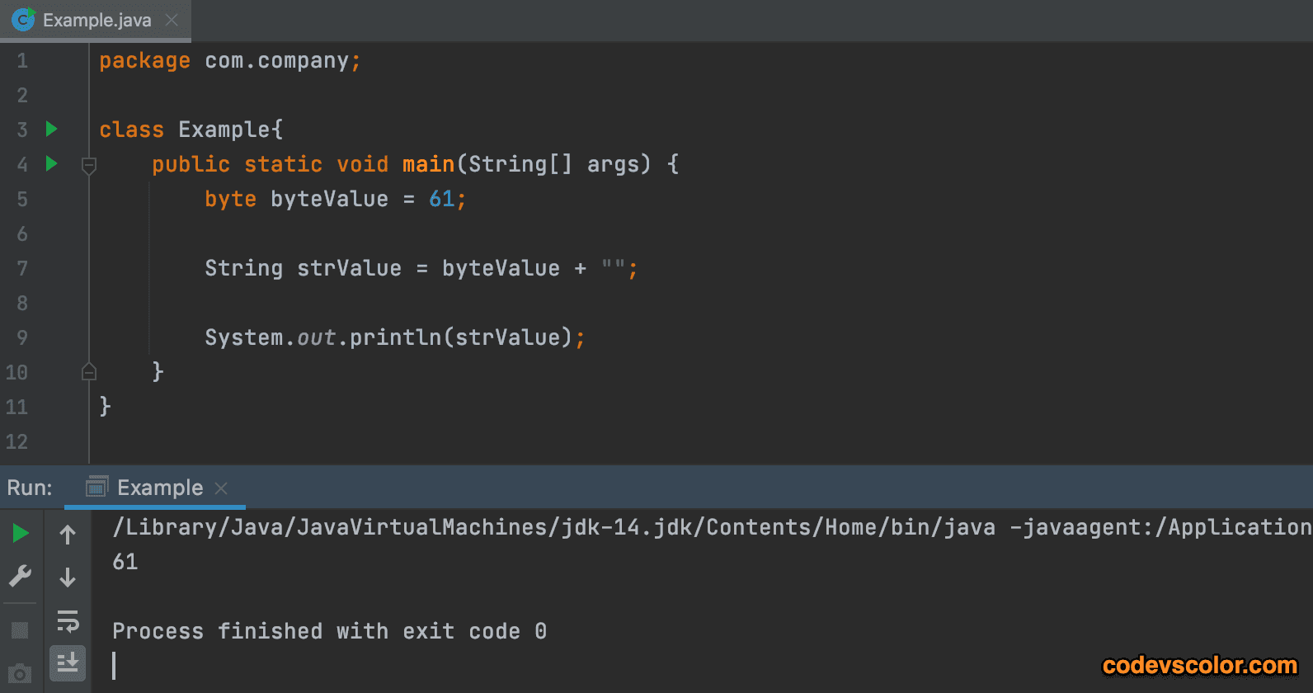Run class Example from line 3 gutter
The height and width of the screenshot is (693, 1313).
[x=51, y=129]
